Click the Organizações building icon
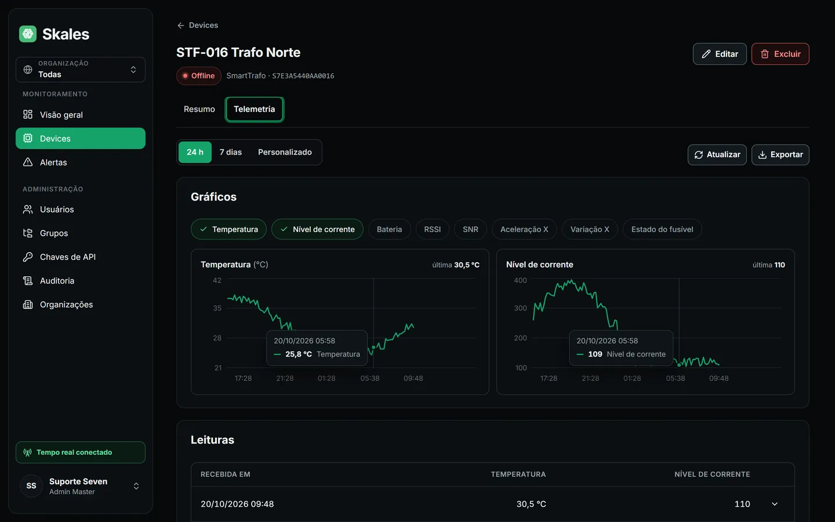Screen dimensions: 835x522 pyautogui.click(x=28, y=304)
